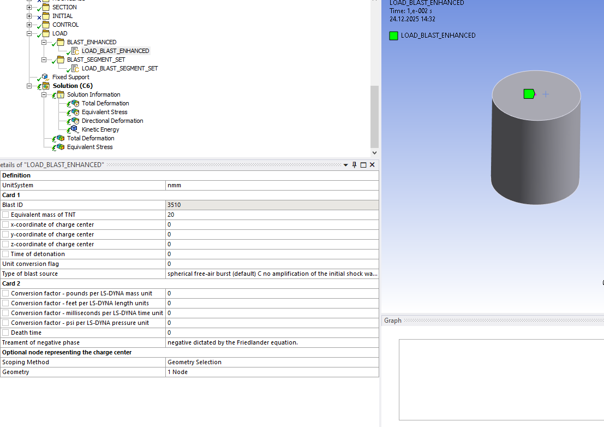Image resolution: width=604 pixels, height=427 pixels.
Task: Click the Blast ID value field
Action: coord(272,205)
